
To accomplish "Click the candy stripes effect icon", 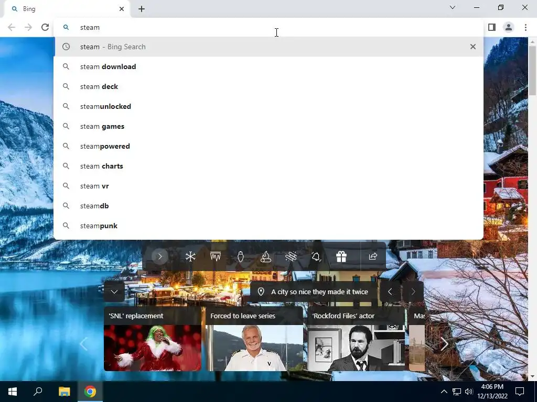I will [x=291, y=256].
